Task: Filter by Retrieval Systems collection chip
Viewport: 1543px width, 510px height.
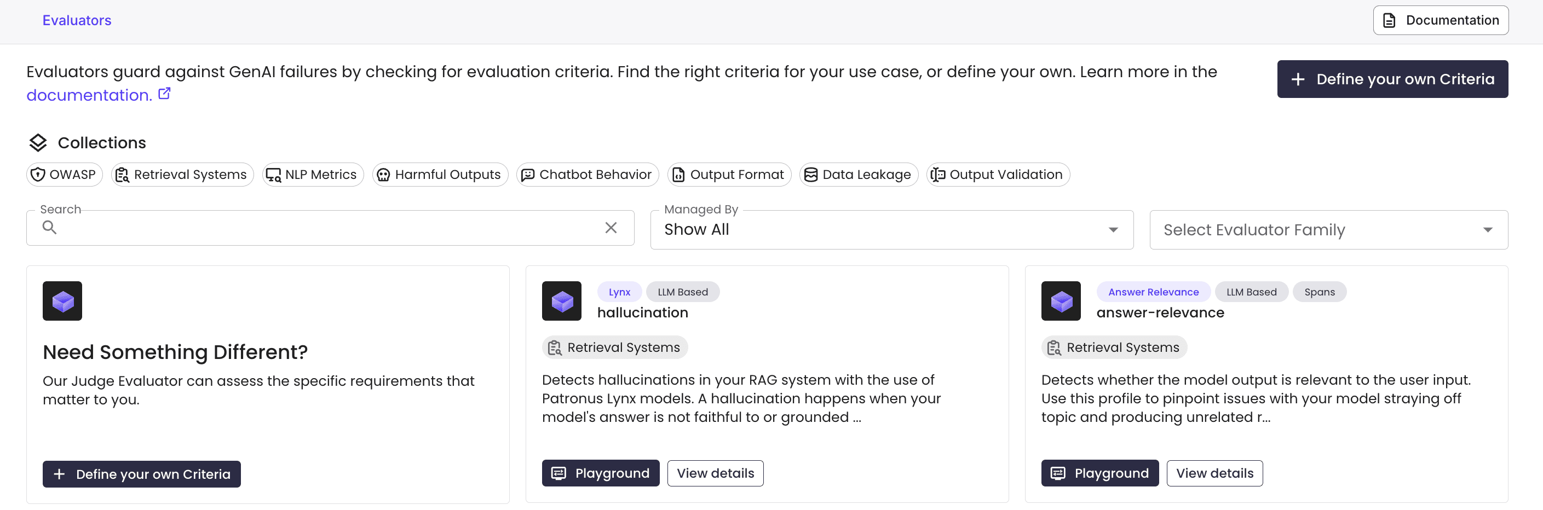Action: pyautogui.click(x=182, y=175)
